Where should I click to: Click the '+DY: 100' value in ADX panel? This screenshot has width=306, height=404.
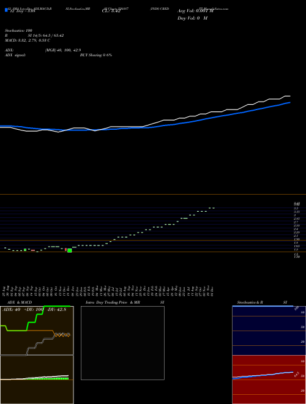(x=34, y=310)
